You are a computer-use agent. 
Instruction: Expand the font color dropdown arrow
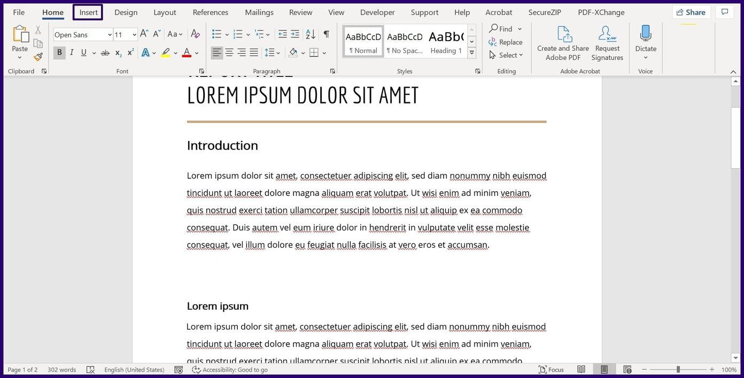196,52
